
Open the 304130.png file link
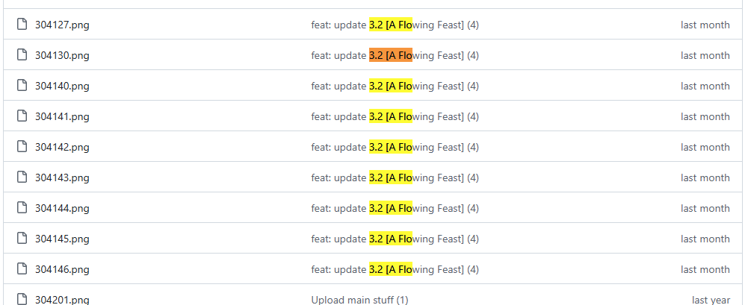(x=62, y=55)
